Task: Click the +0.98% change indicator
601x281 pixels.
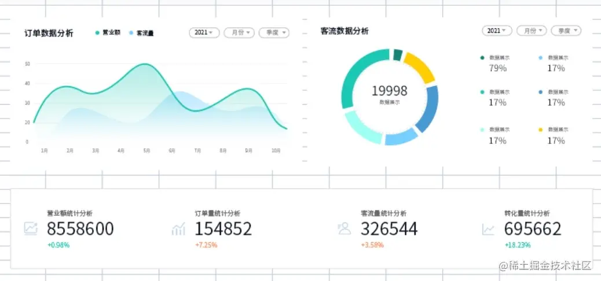Action: pos(58,245)
